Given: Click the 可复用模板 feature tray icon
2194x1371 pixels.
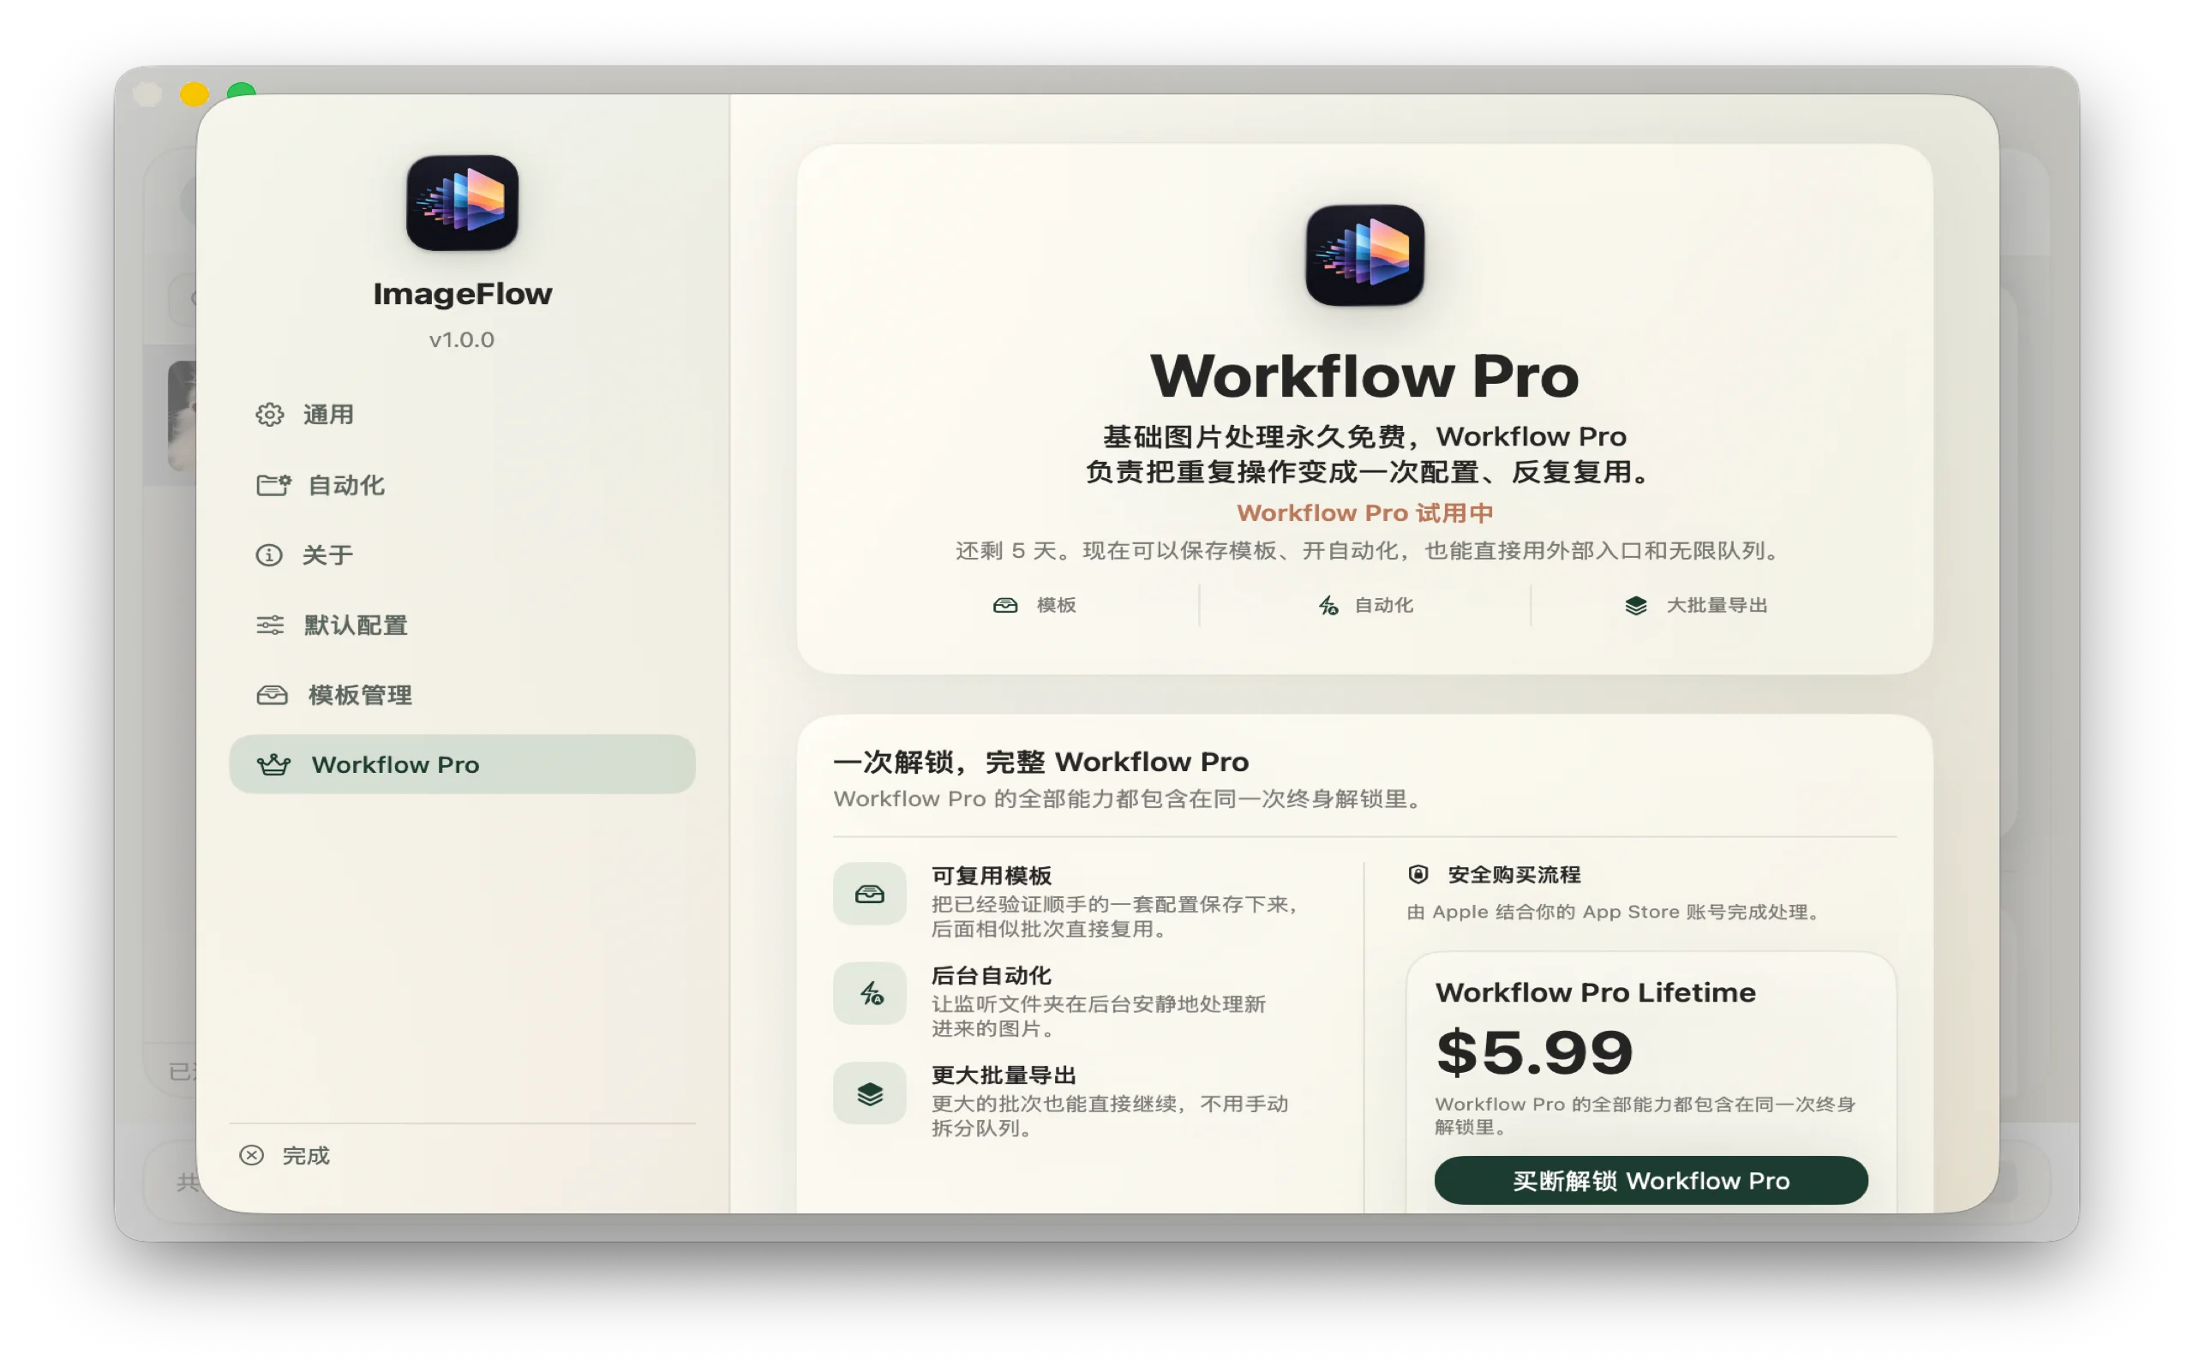Looking at the screenshot, I should [869, 894].
